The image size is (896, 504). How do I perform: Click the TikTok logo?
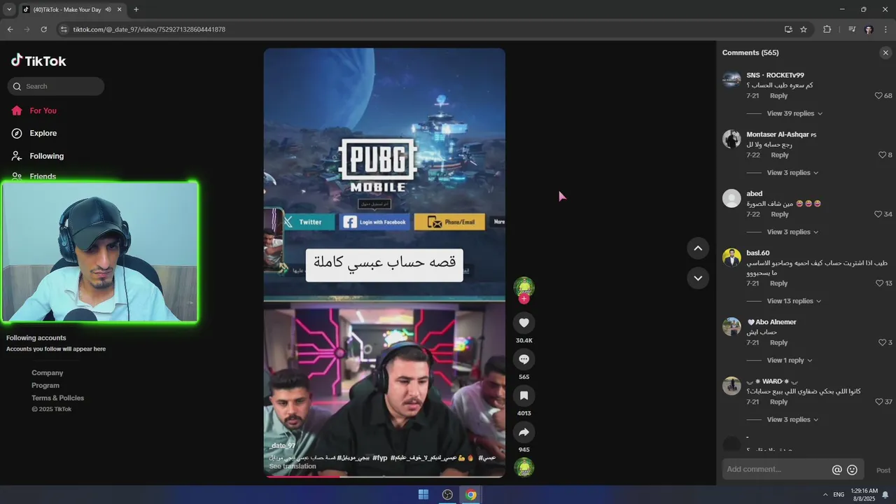point(38,61)
